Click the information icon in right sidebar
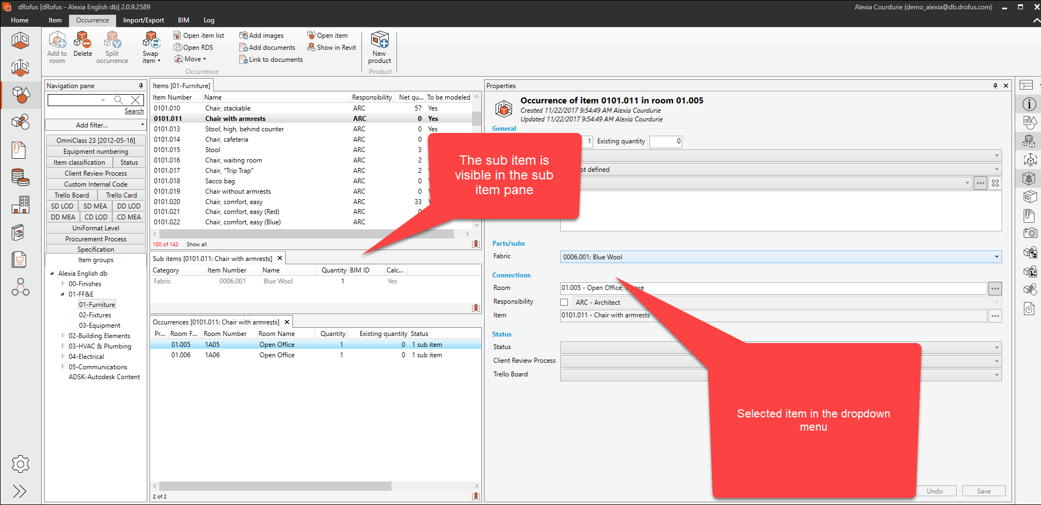 tap(1029, 104)
